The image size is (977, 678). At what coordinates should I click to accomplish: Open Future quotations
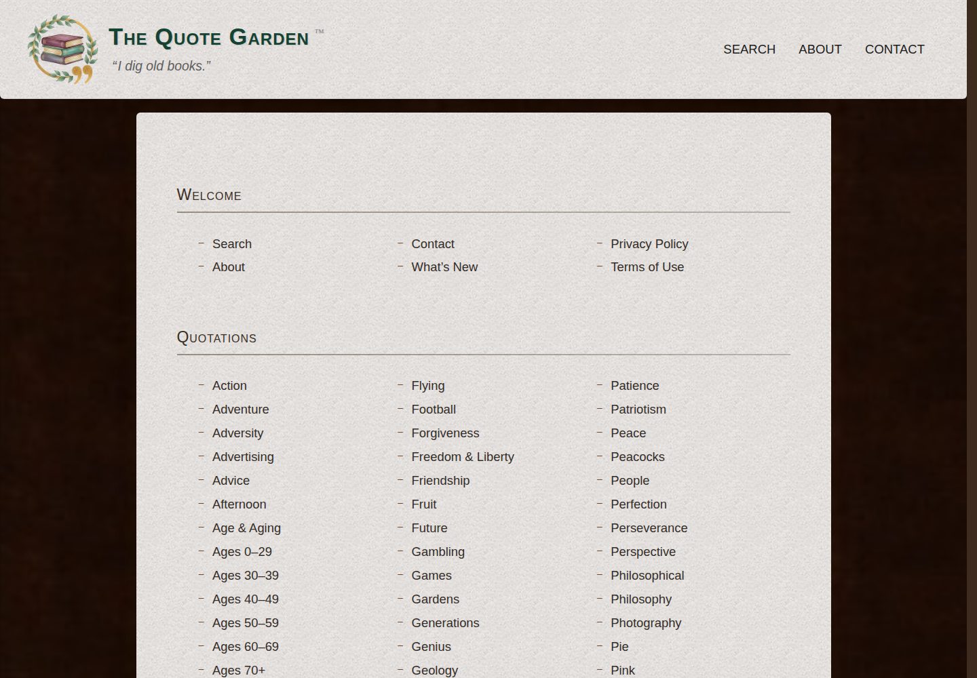tap(429, 528)
